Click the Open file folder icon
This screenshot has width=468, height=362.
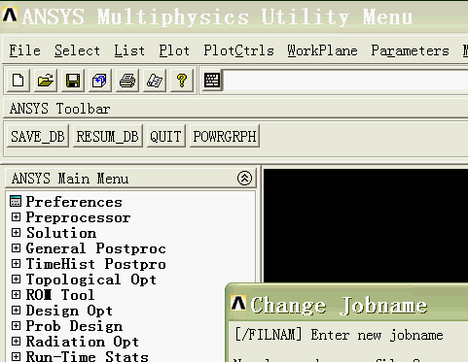pos(46,81)
